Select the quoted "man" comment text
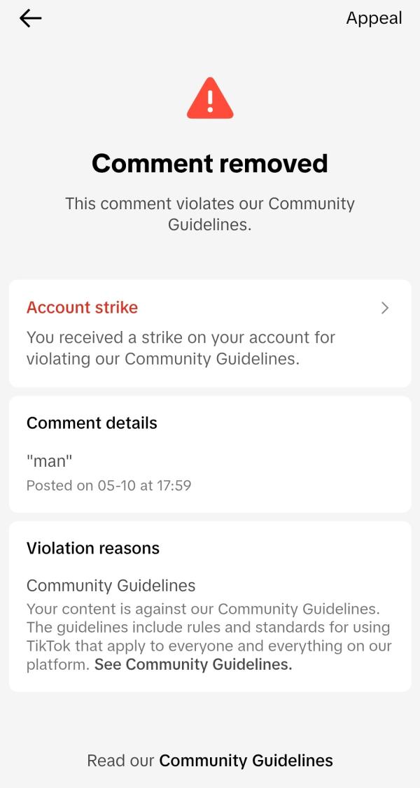This screenshot has height=788, width=420. tap(49, 461)
